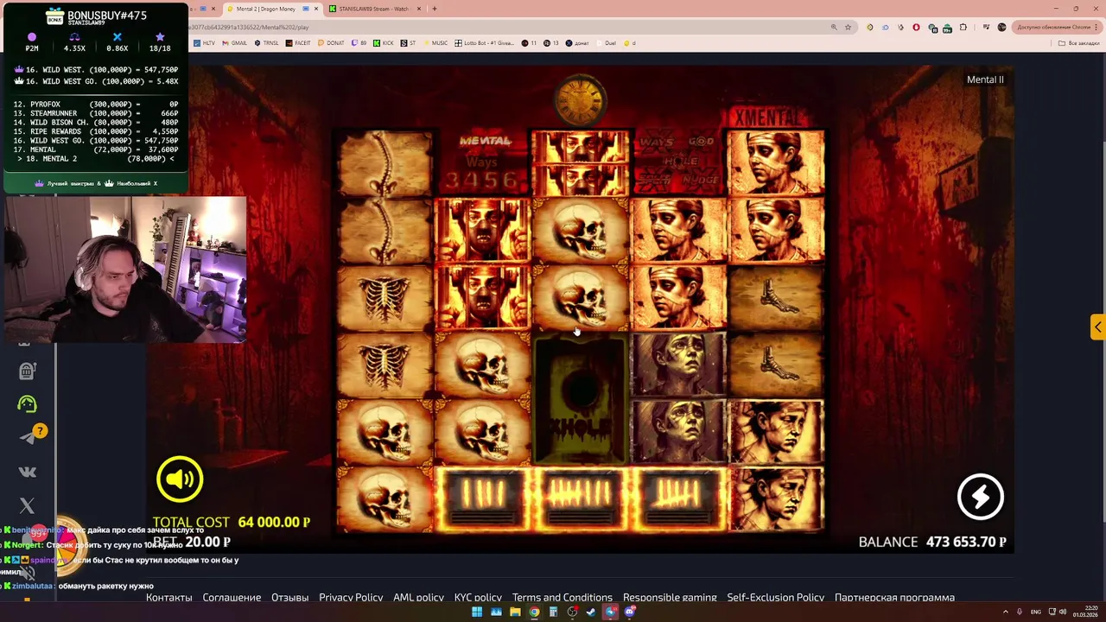Open KYC policy footer link
This screenshot has width=1106, height=622.
(x=478, y=597)
